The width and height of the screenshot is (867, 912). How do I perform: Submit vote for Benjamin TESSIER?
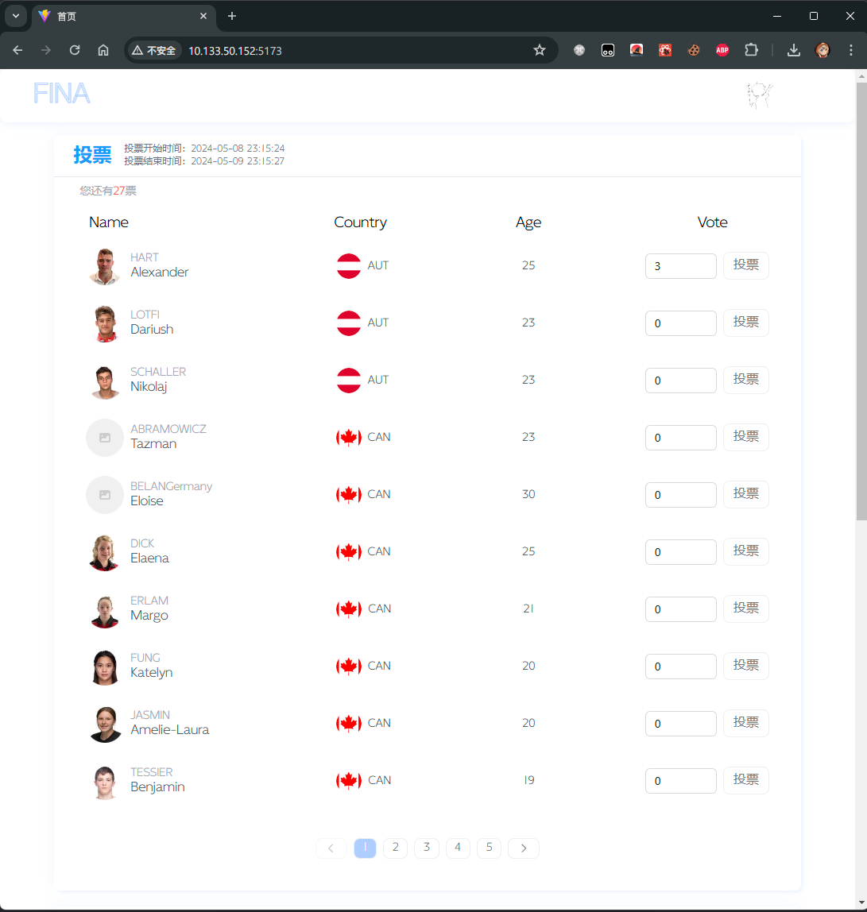pyautogui.click(x=745, y=780)
